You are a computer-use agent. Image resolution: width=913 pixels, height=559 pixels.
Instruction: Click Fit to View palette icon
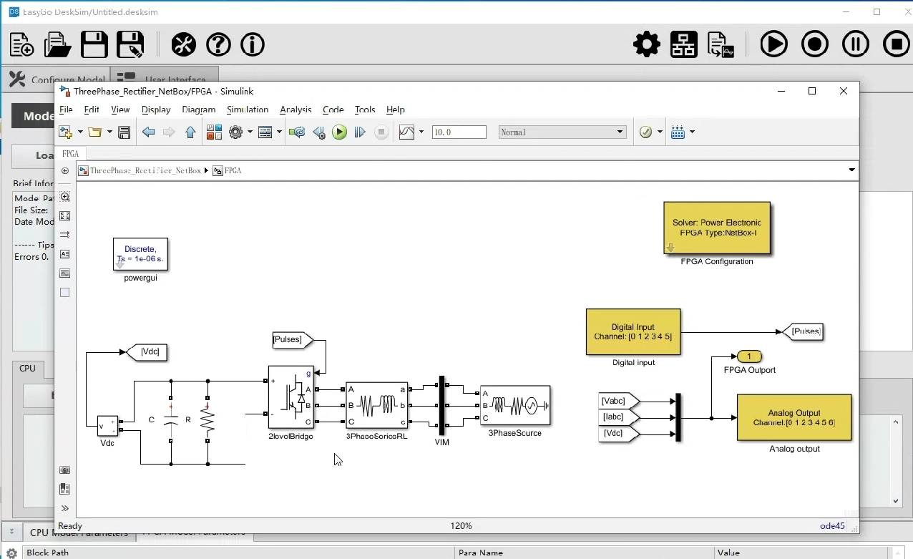(x=65, y=216)
